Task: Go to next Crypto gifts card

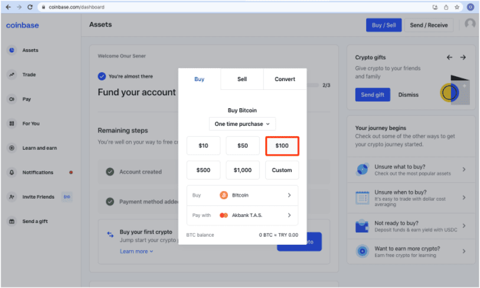Action: [463, 57]
